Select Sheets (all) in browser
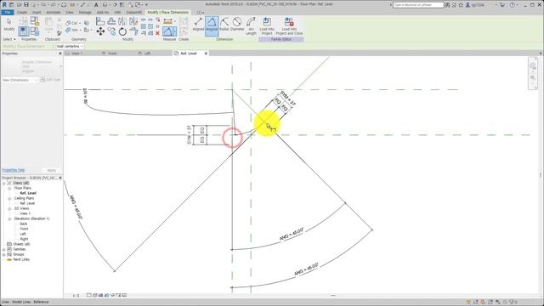 coord(21,244)
